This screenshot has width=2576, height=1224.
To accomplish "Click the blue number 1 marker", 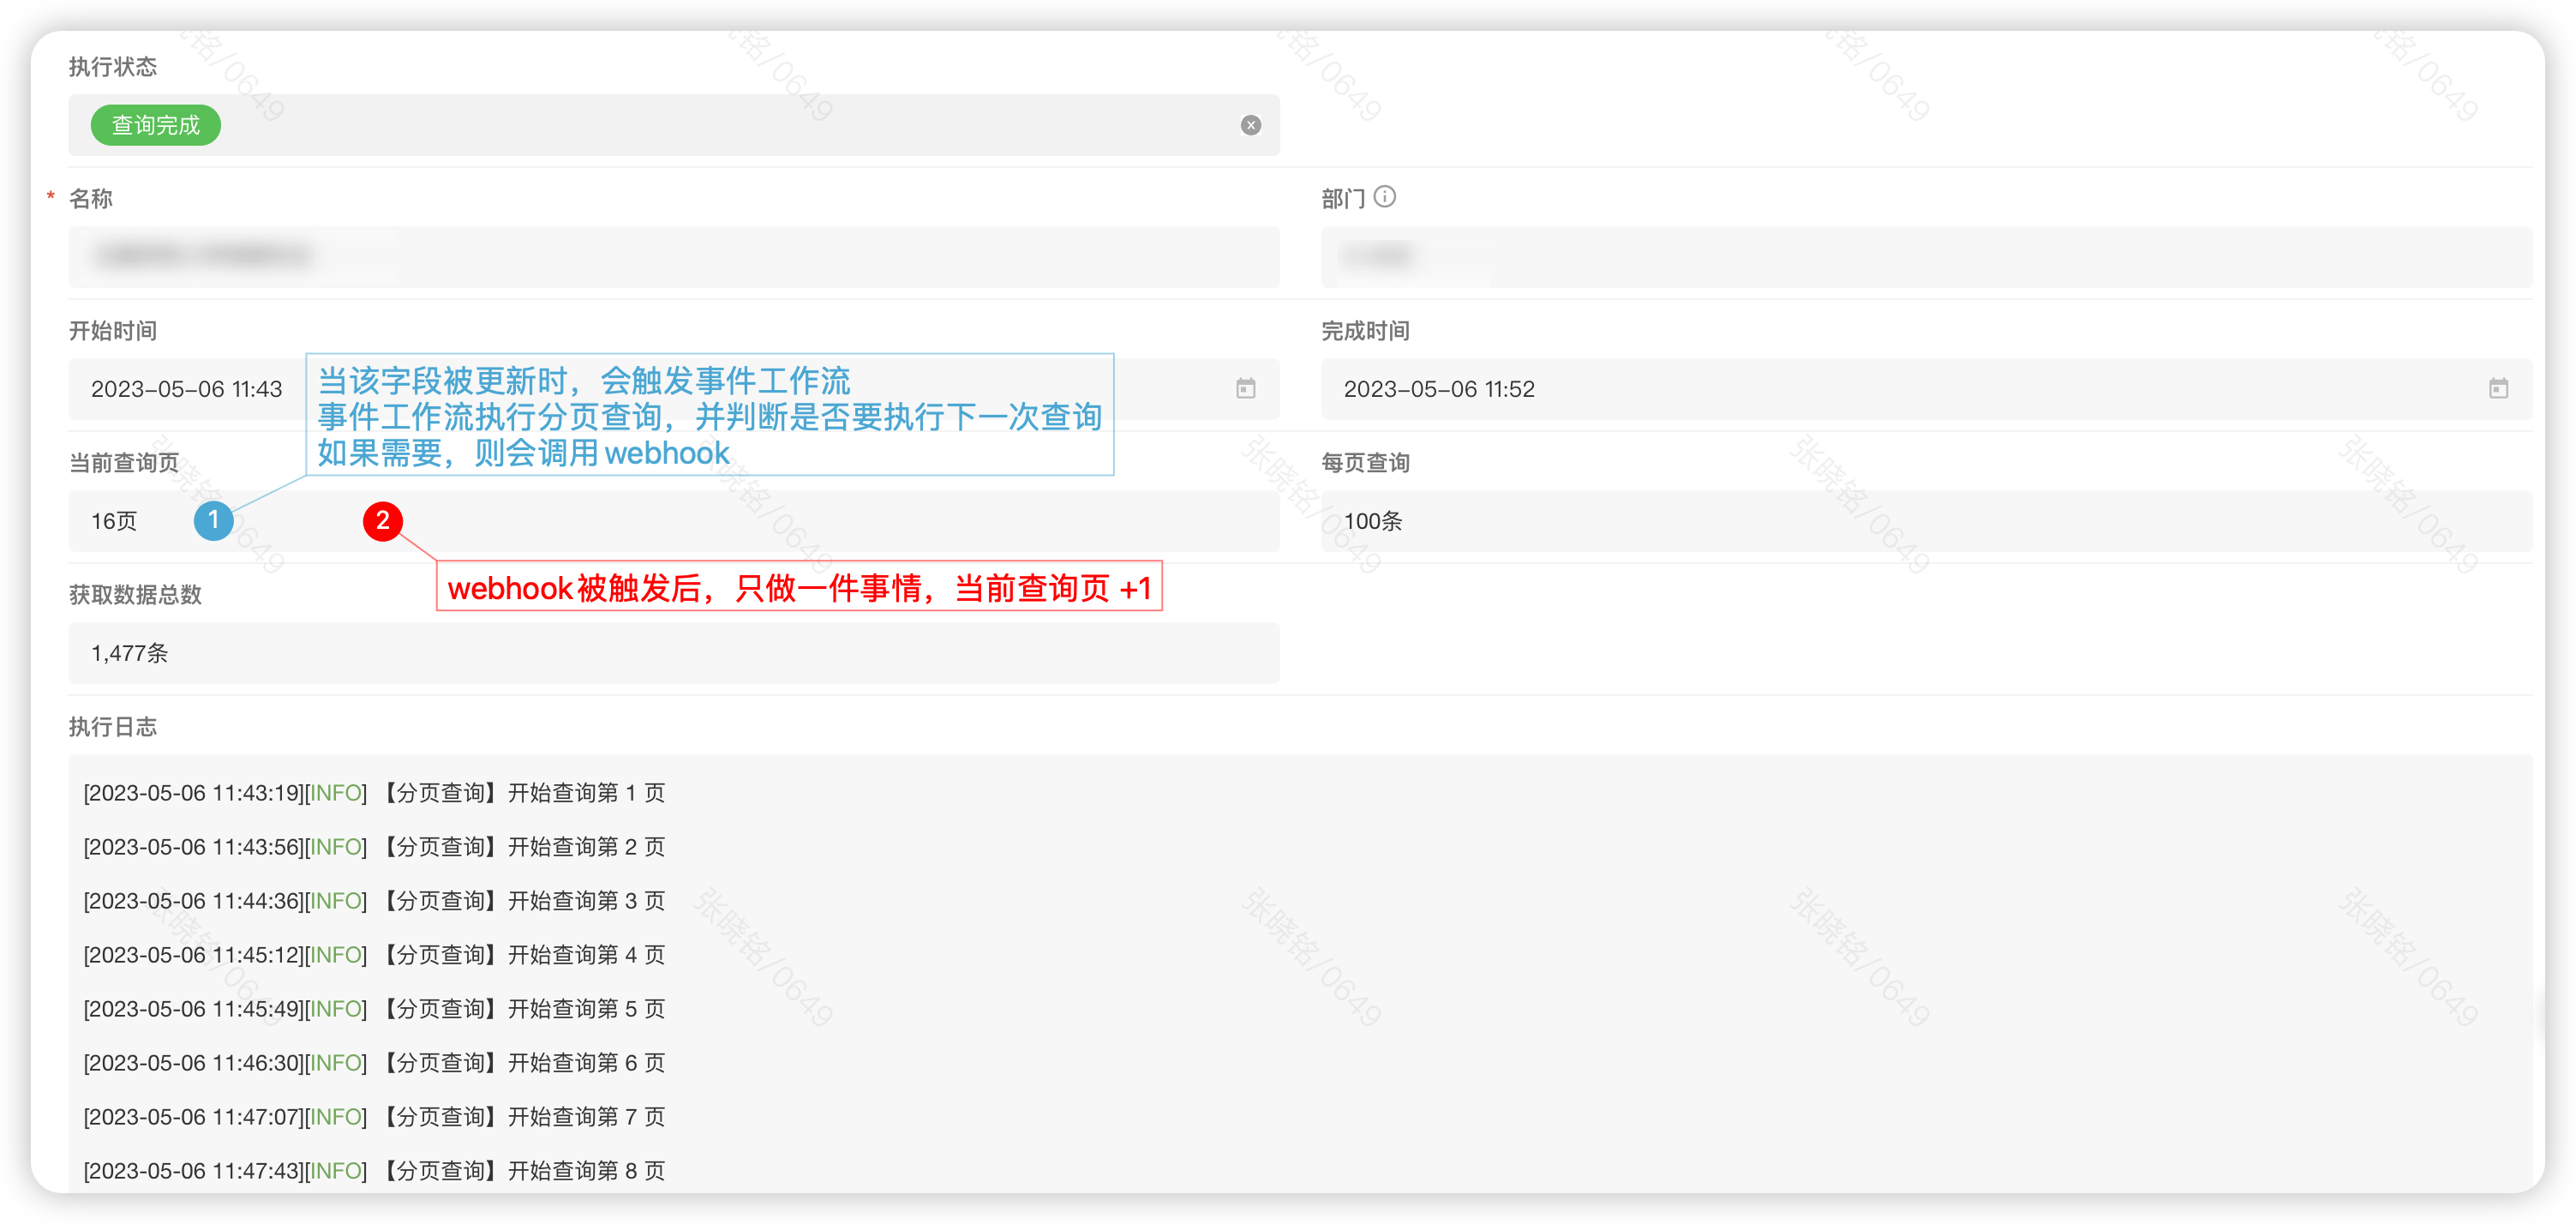I will pos(213,520).
